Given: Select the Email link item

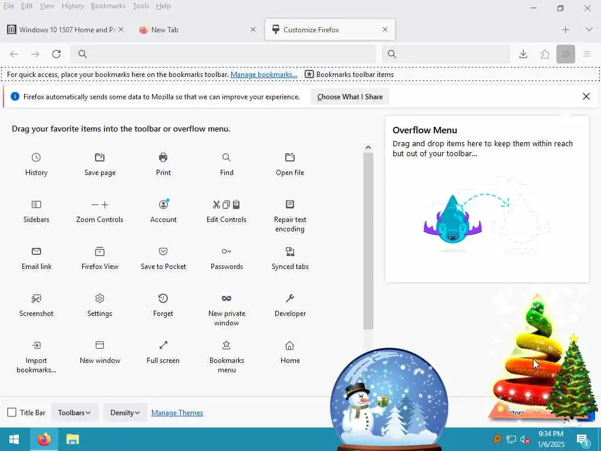Looking at the screenshot, I should (x=36, y=258).
